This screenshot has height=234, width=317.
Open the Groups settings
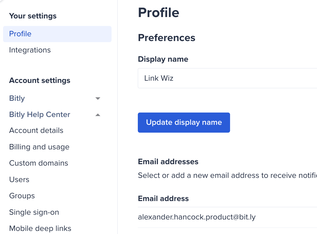coord(22,196)
